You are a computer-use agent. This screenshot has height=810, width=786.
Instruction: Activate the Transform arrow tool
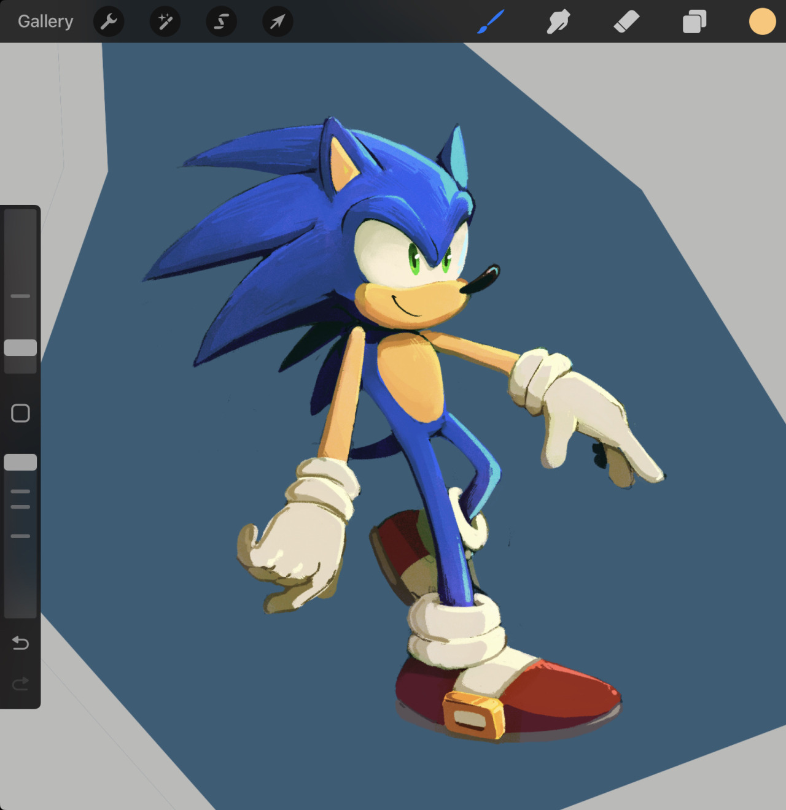pyautogui.click(x=278, y=22)
